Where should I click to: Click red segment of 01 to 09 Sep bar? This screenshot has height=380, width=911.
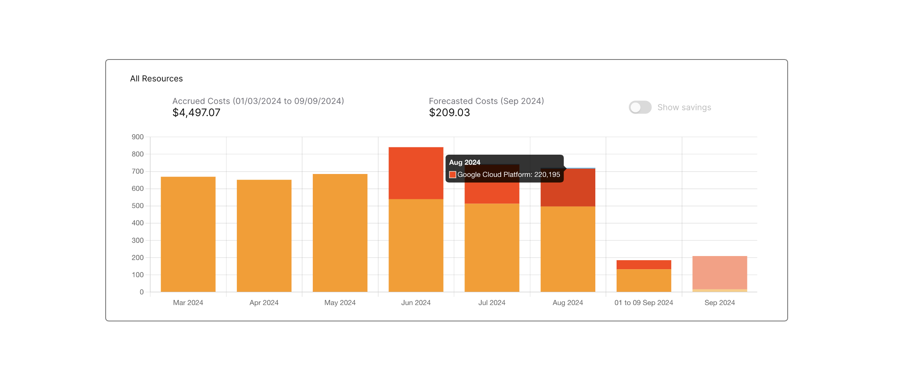[x=644, y=265]
